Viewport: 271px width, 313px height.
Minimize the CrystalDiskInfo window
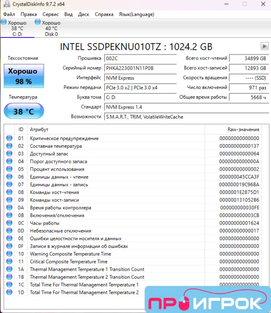click(x=226, y=4)
